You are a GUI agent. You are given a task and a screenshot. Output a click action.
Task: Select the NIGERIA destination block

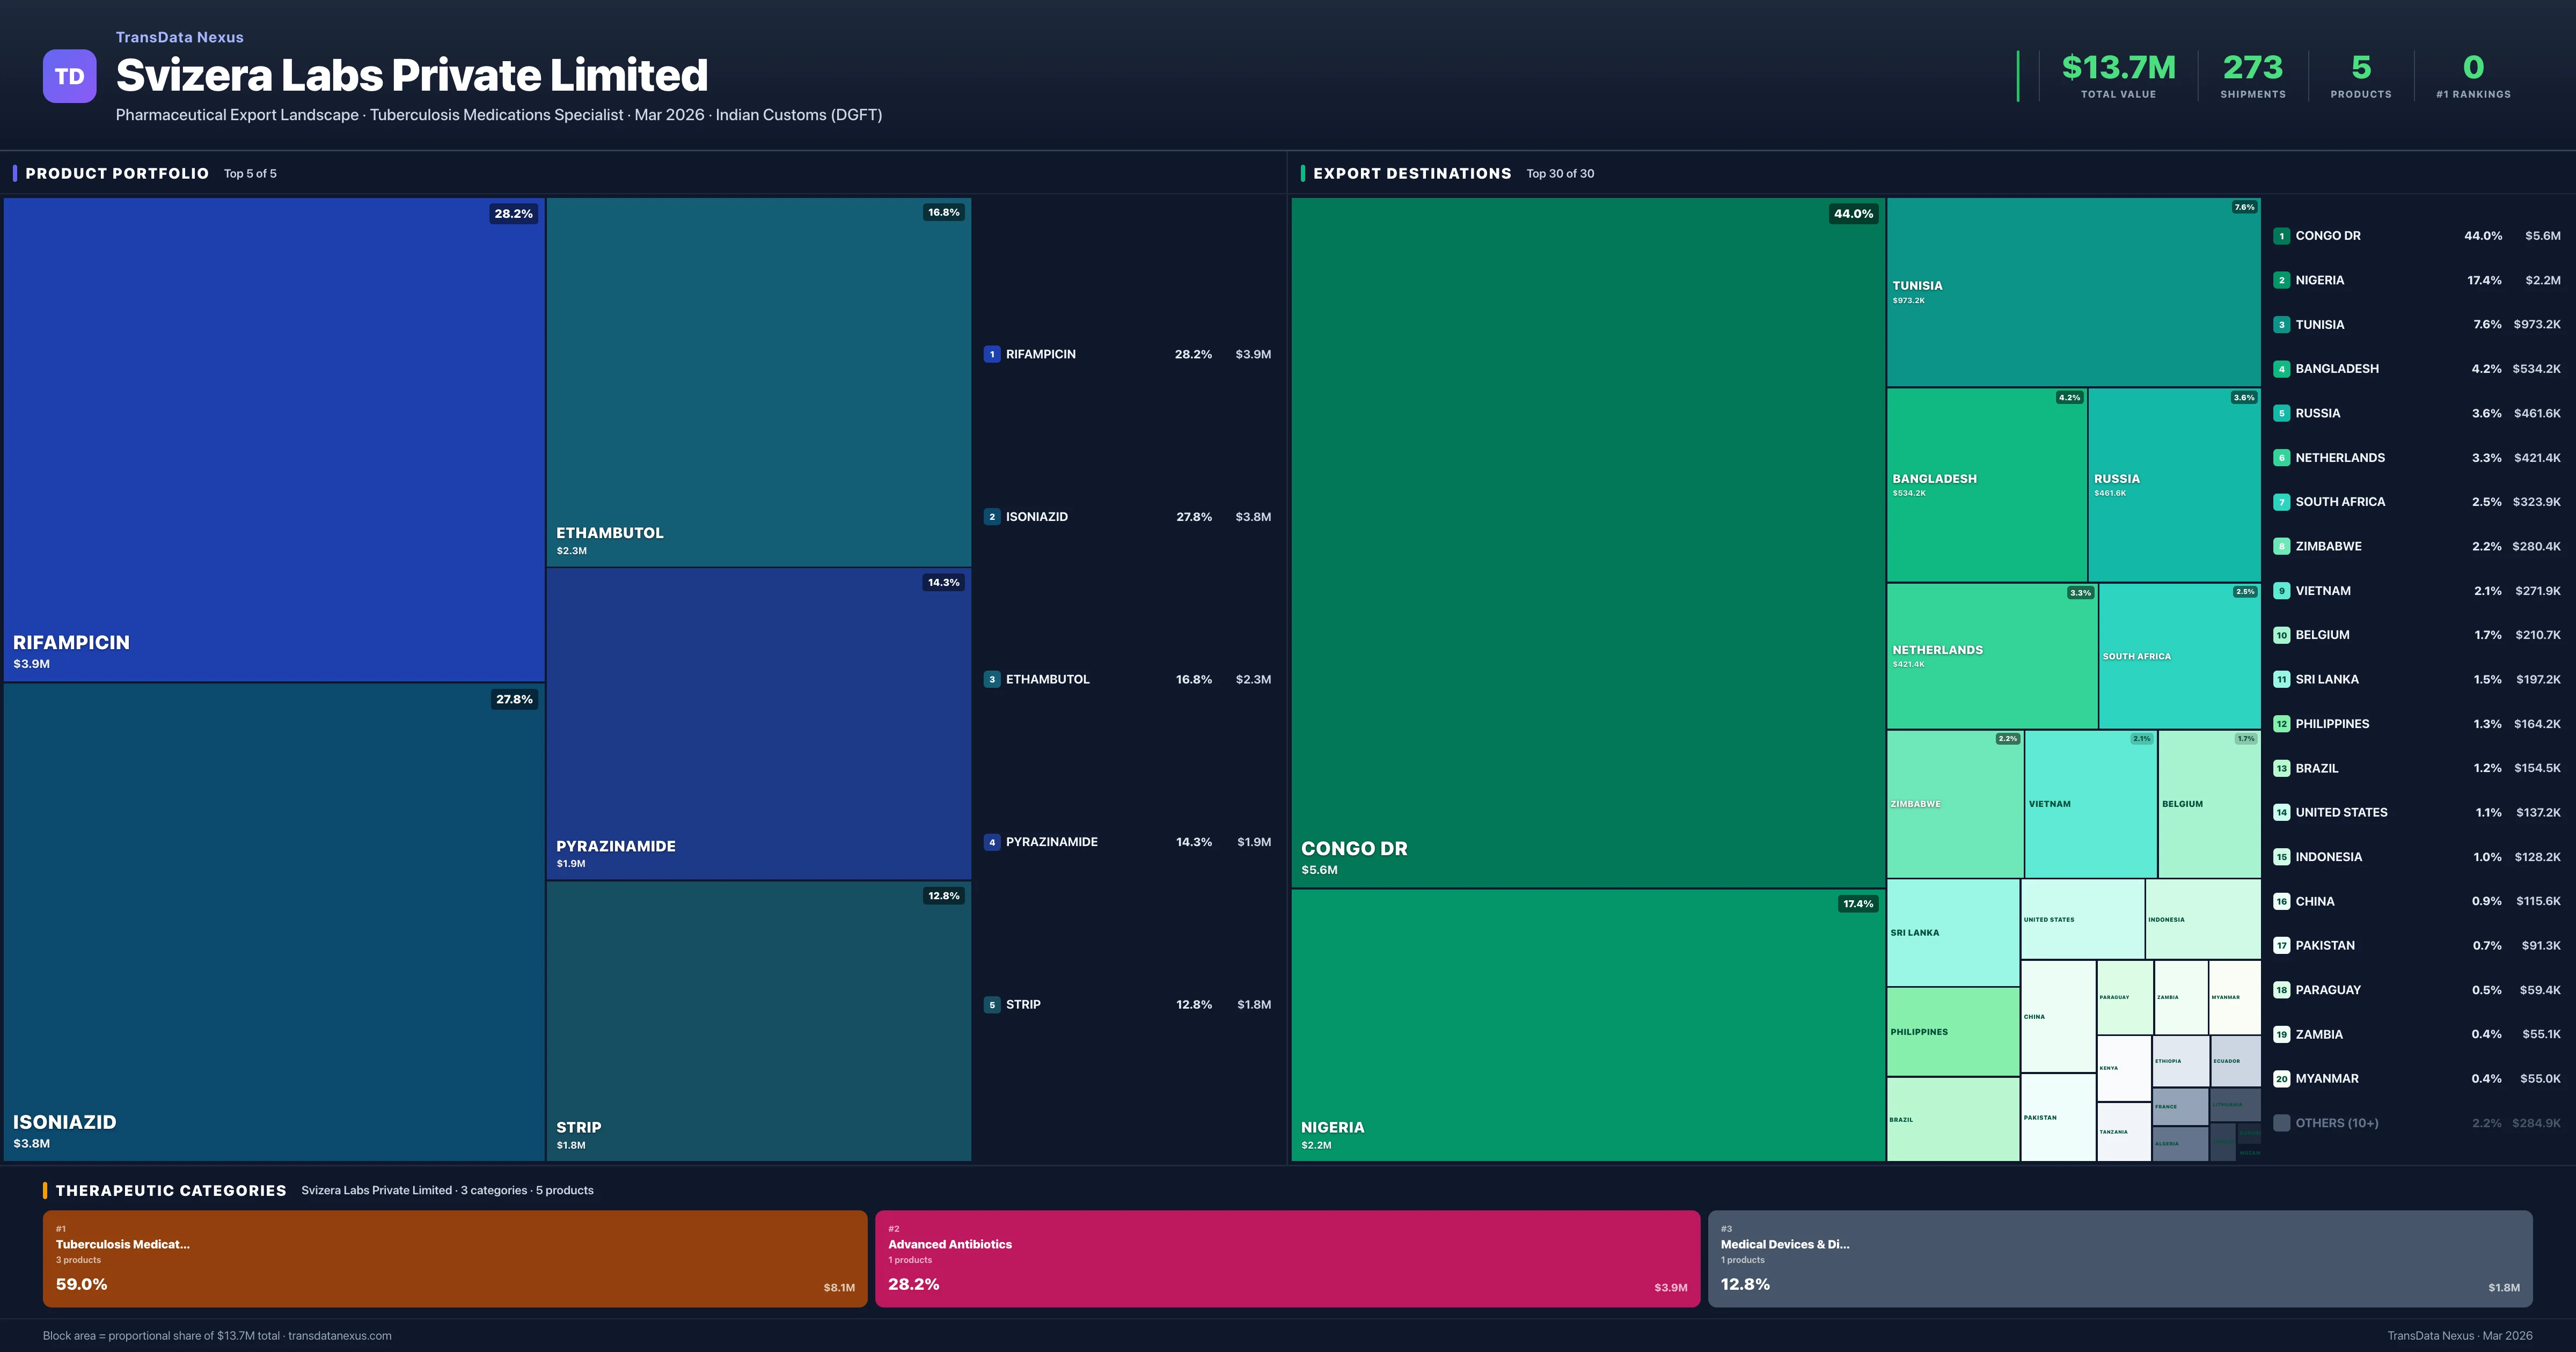(x=1587, y=1025)
